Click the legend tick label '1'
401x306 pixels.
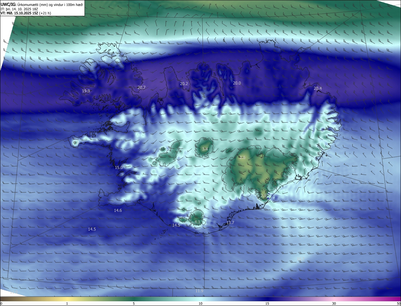pyautogui.click(x=67, y=303)
